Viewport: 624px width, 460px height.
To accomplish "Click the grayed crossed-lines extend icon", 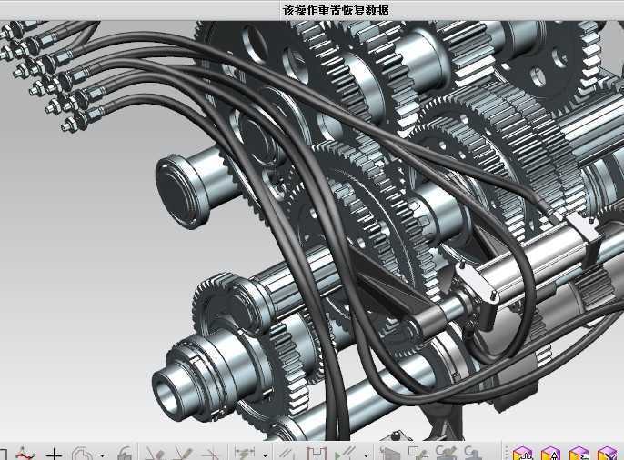I will pyautogui.click(x=210, y=454).
